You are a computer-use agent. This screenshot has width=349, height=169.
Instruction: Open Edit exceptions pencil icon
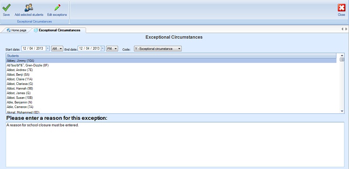57,7
